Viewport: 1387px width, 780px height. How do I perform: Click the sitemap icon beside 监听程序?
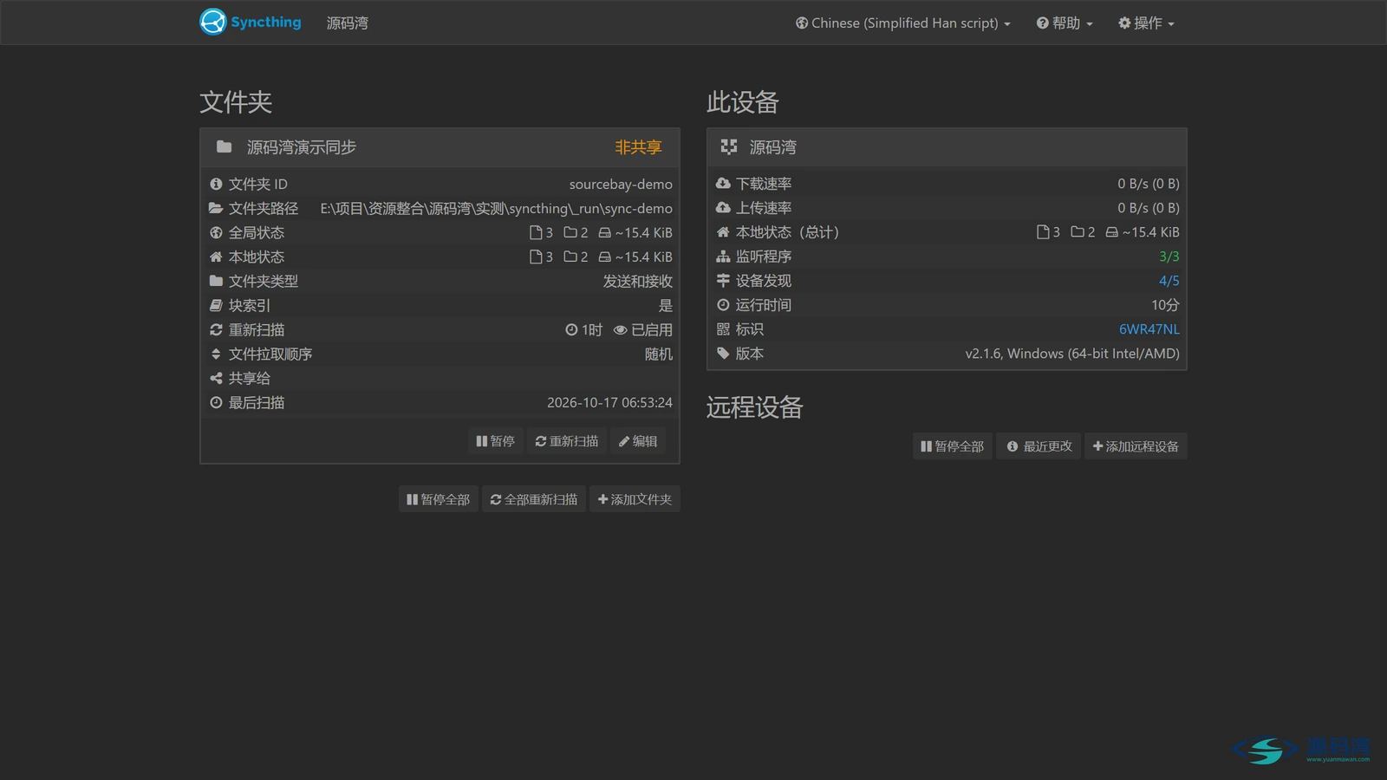point(723,256)
